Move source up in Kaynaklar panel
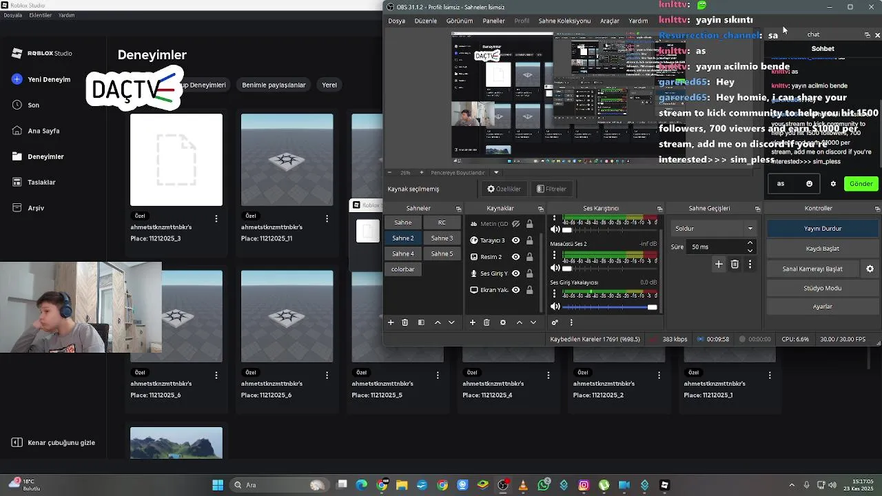 [520, 322]
